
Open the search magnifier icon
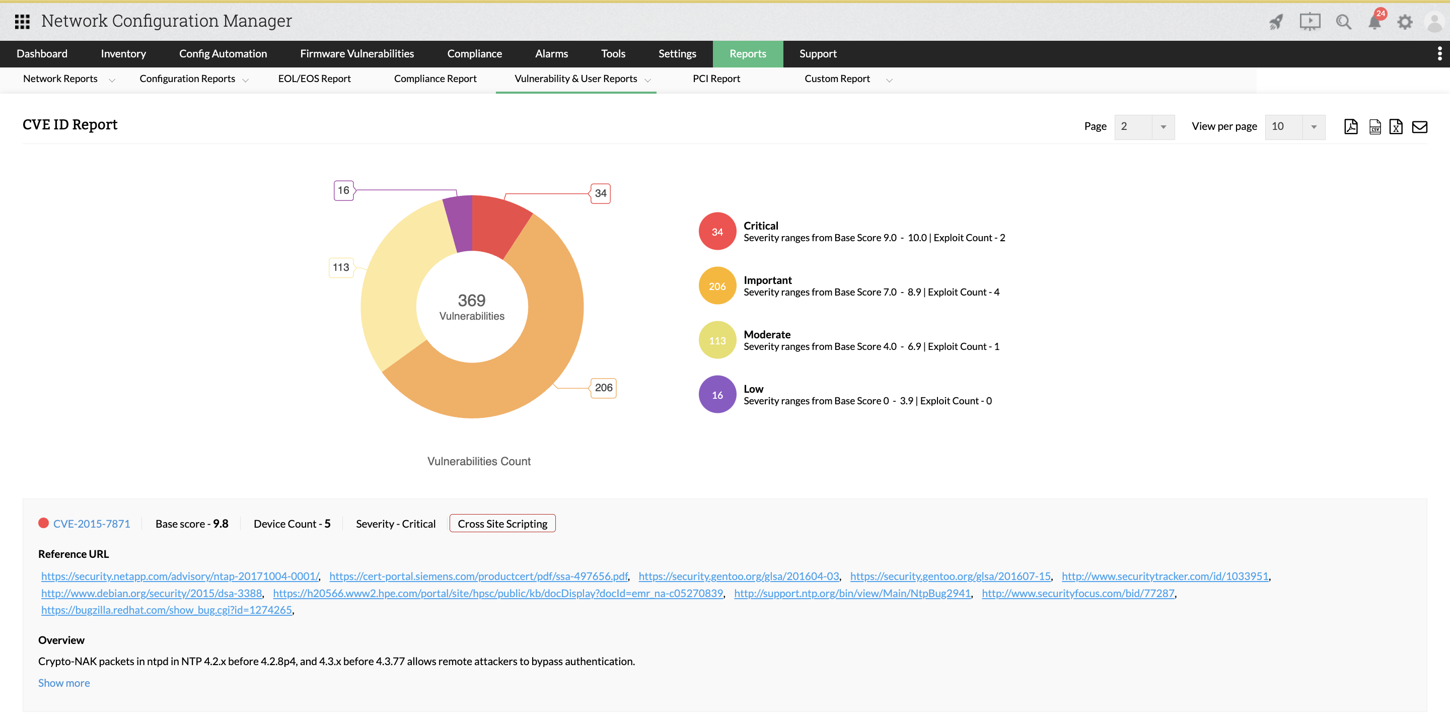coord(1343,21)
